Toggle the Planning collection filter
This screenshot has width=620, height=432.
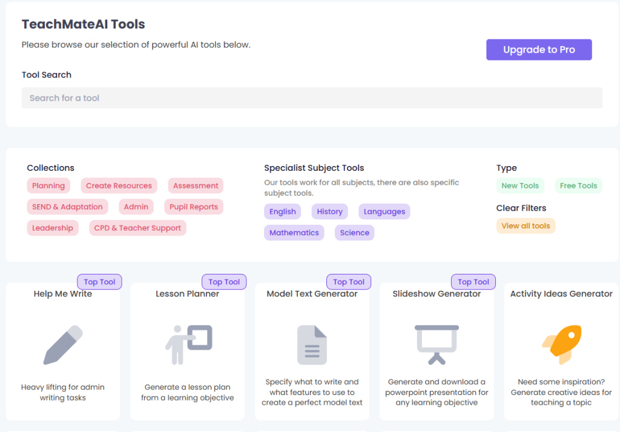[x=48, y=185]
